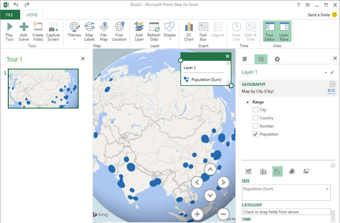Rename Layer 1 with pencil icon

(332, 72)
